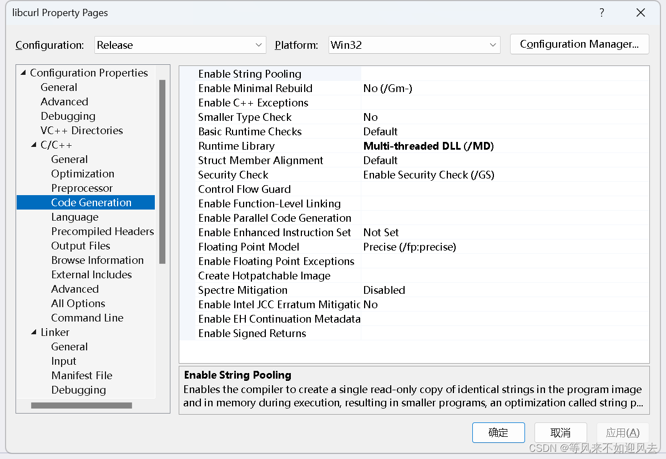The height and width of the screenshot is (459, 666).
Task: Open the Preprocessor page
Action: [82, 188]
